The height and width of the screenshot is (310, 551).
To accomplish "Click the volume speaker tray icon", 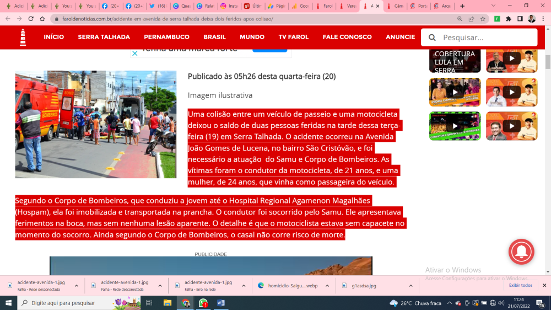I will click(501, 303).
